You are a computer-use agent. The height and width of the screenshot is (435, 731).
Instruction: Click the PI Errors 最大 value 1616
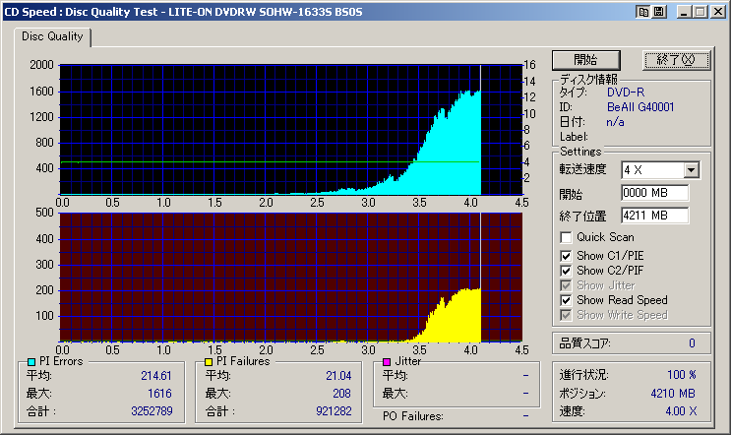[x=160, y=394]
